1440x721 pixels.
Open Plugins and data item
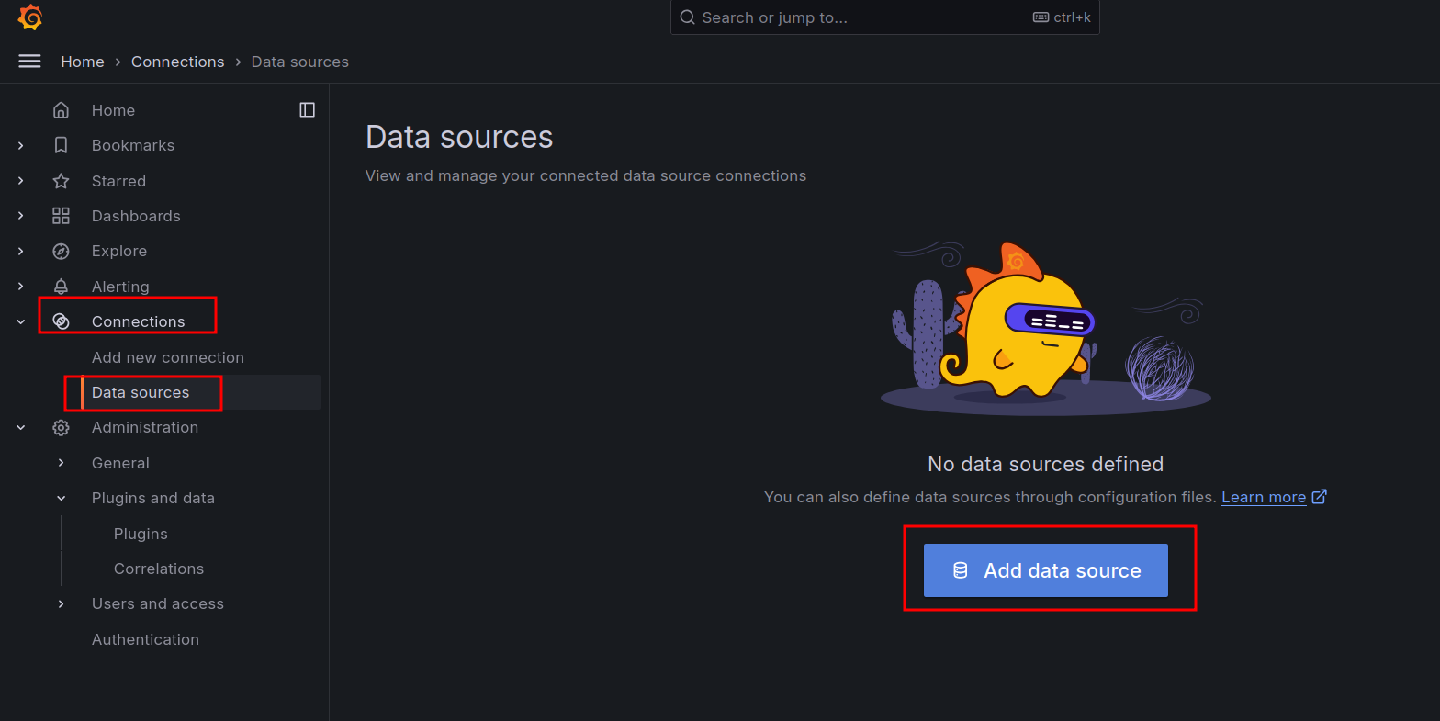[x=153, y=498]
